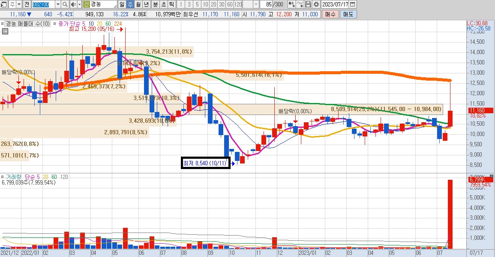Switch chart to monthly 월 period
This screenshot has height=257, width=495.
coord(138,4)
